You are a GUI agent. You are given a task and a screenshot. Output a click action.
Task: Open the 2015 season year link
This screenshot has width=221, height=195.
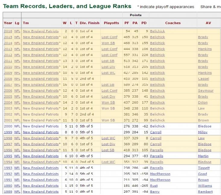(8, 37)
